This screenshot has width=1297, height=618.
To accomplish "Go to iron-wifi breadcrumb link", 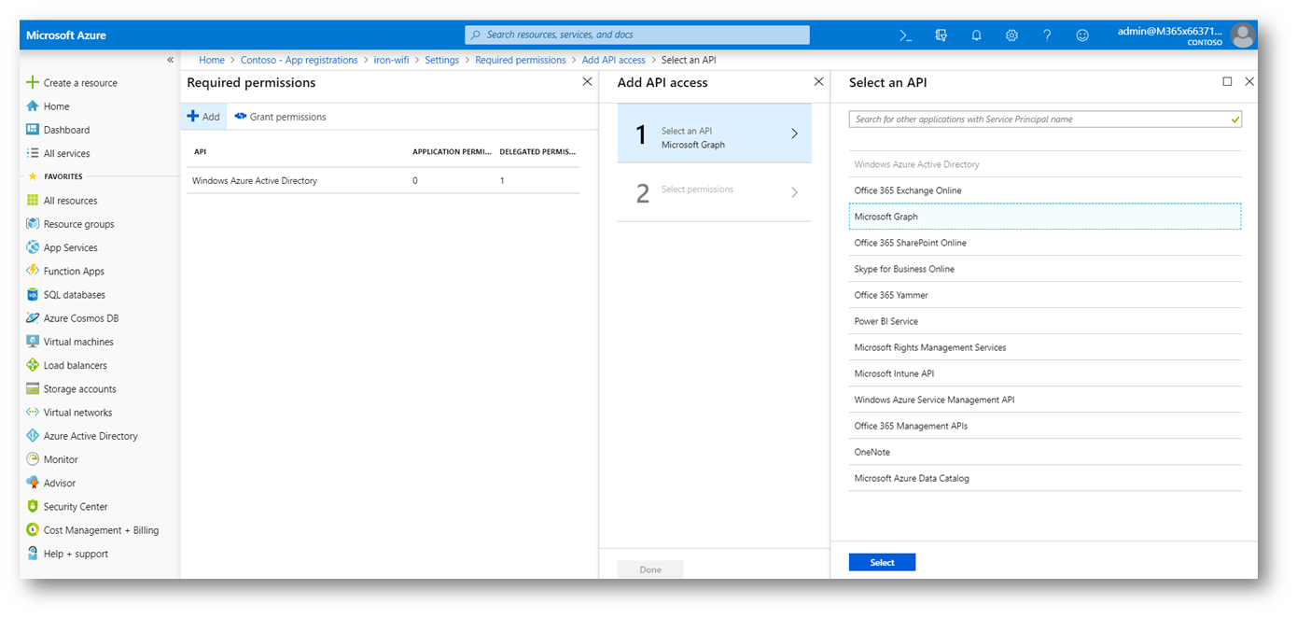I will [391, 60].
